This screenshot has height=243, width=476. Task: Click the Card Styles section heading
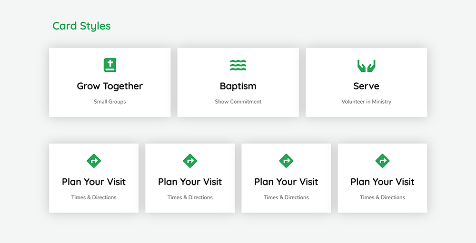(x=81, y=26)
